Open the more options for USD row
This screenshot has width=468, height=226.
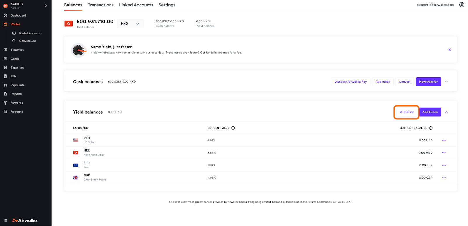pos(444,140)
